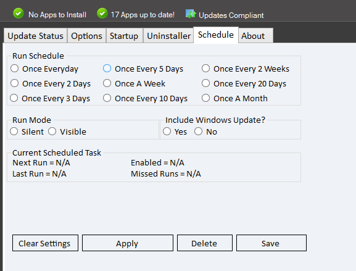Viewport: 356px width, 271px height.
Task: Click the Last Run = N/A text
Action: [x=39, y=174]
